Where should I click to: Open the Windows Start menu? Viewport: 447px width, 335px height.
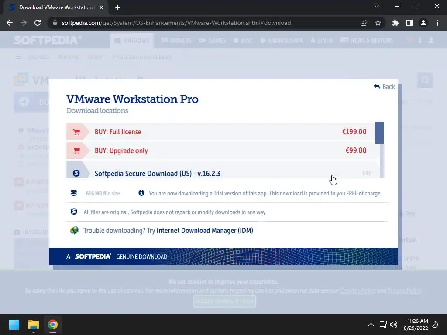tap(14, 325)
